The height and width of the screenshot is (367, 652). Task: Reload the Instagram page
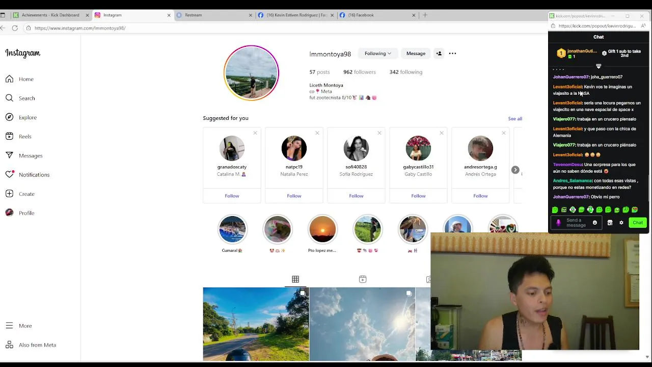coord(15,28)
